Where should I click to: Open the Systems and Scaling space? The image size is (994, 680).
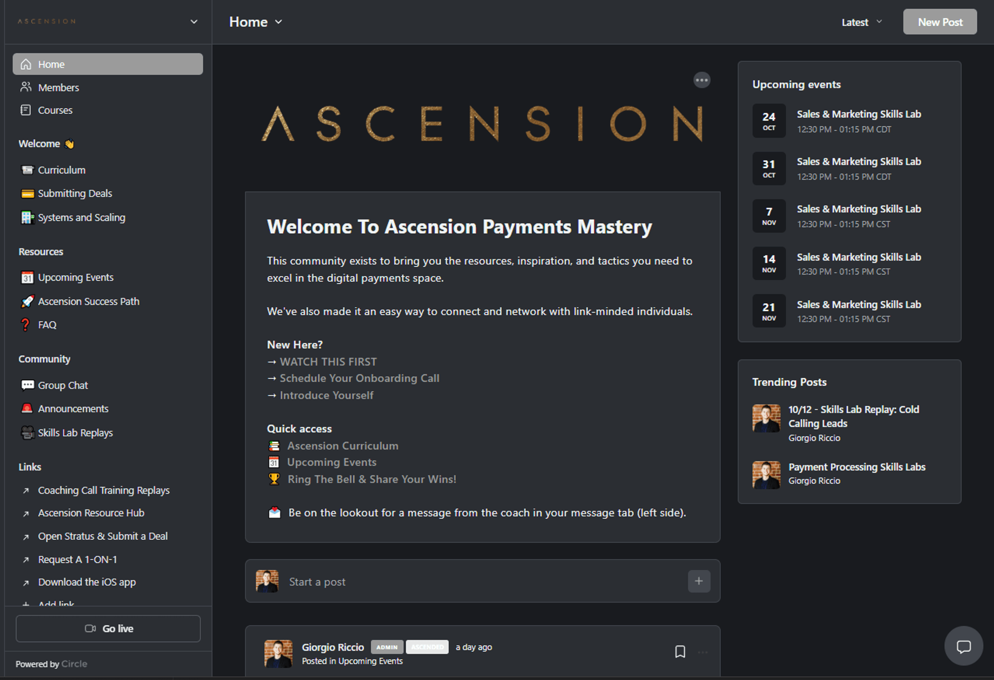pyautogui.click(x=82, y=217)
